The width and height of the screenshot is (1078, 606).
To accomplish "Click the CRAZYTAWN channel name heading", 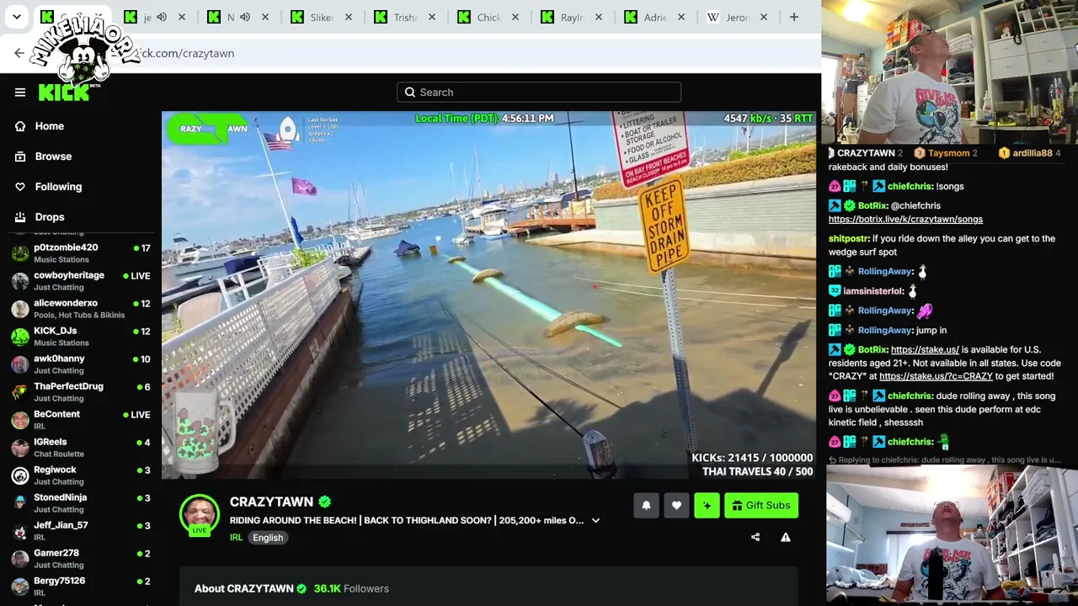I will [271, 502].
